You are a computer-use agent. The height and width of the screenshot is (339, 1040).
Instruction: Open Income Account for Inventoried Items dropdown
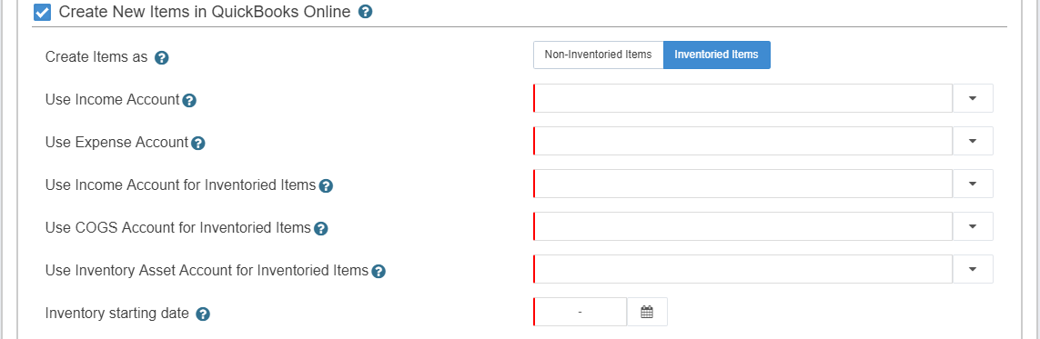click(973, 184)
